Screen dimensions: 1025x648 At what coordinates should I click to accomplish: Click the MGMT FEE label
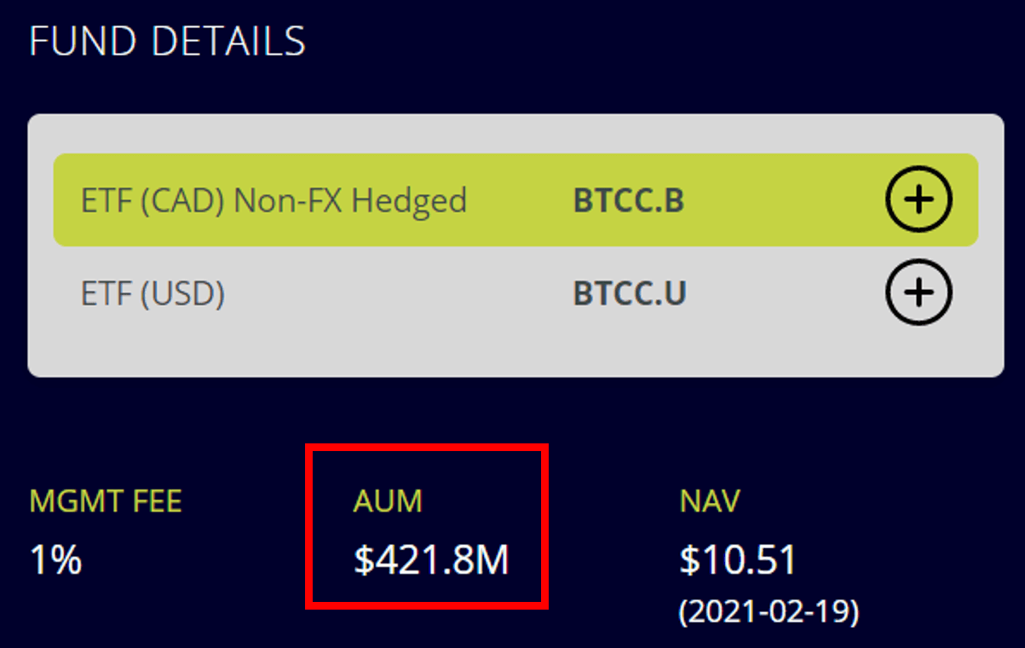(x=106, y=500)
